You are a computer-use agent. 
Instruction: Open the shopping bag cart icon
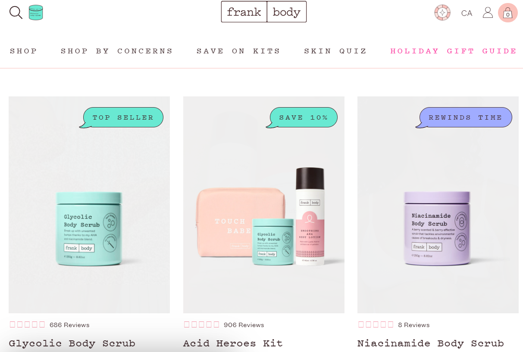pyautogui.click(x=508, y=13)
